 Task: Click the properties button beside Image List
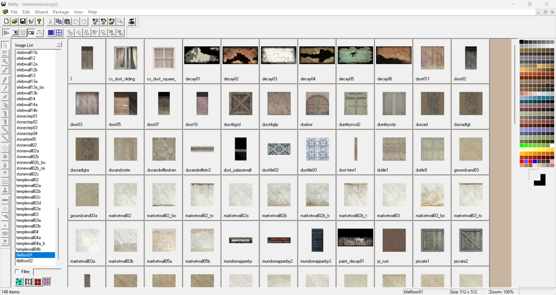[59, 44]
